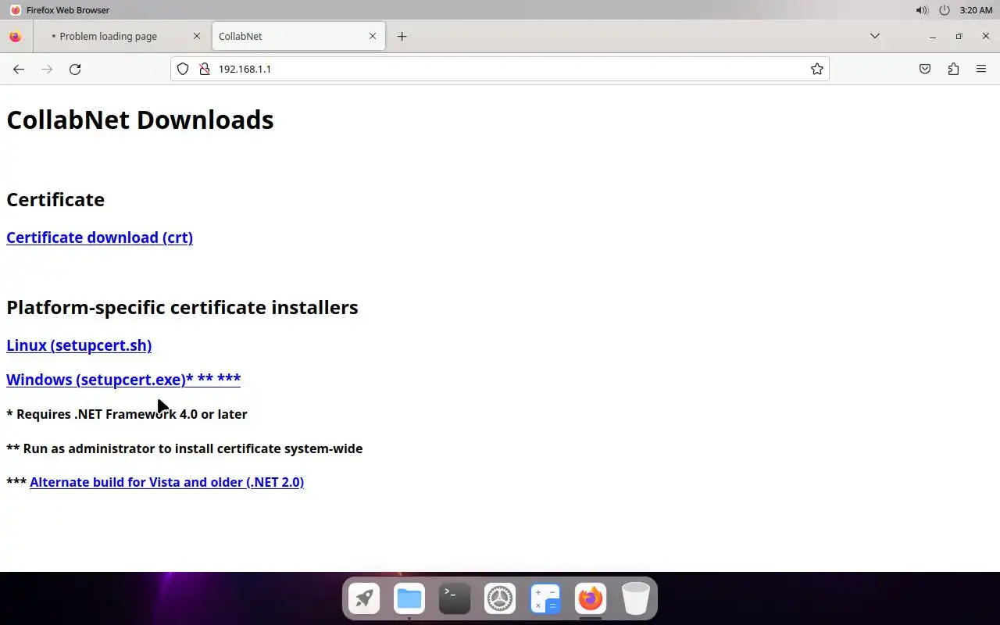Open the rocket launcher in dock
This screenshot has height=625, width=1000.
tap(364, 599)
